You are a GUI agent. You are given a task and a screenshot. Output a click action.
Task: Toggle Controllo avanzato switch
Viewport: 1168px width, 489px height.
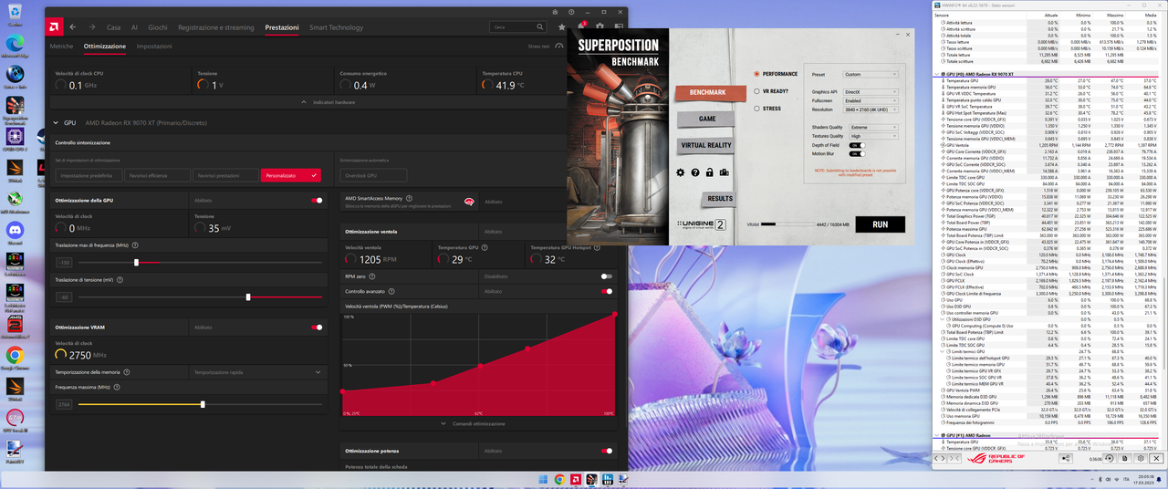pyautogui.click(x=607, y=291)
